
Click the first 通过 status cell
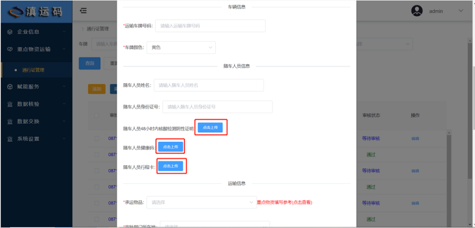(371, 155)
